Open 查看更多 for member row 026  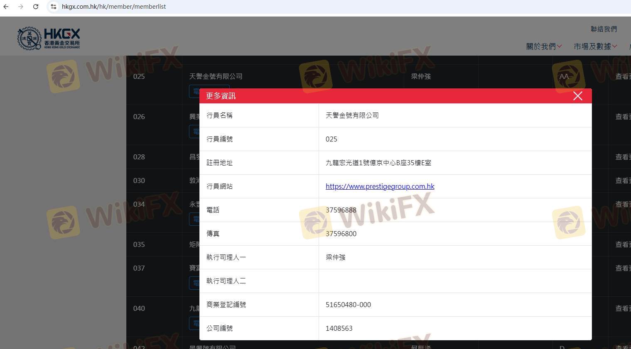tap(623, 117)
